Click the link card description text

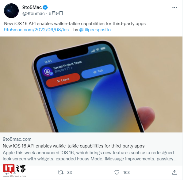(x=90, y=156)
